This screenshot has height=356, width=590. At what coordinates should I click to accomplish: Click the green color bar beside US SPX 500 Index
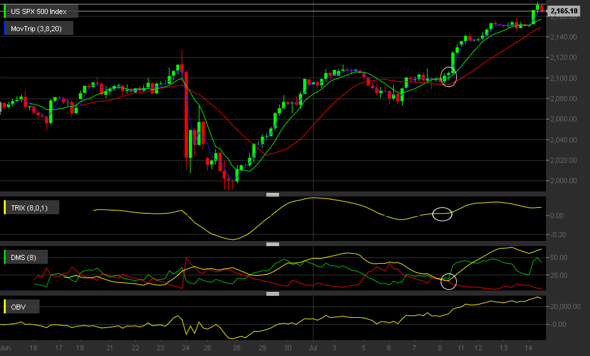point(5,11)
